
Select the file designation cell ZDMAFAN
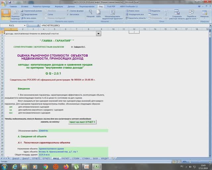(x=73, y=131)
